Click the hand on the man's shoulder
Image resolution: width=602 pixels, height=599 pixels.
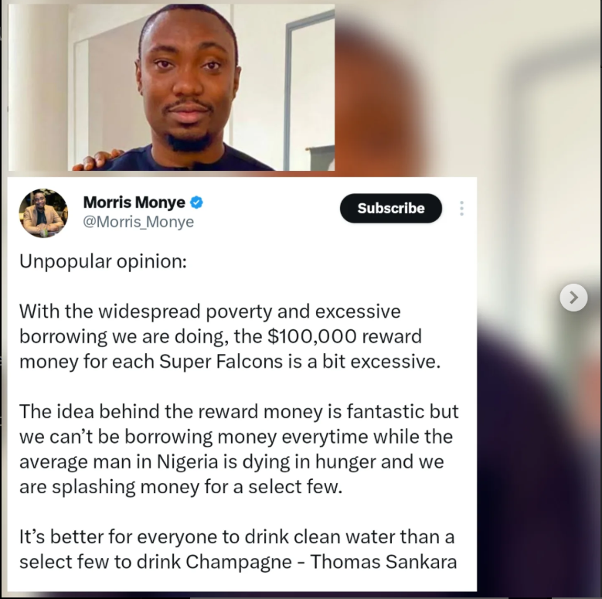coord(98,160)
